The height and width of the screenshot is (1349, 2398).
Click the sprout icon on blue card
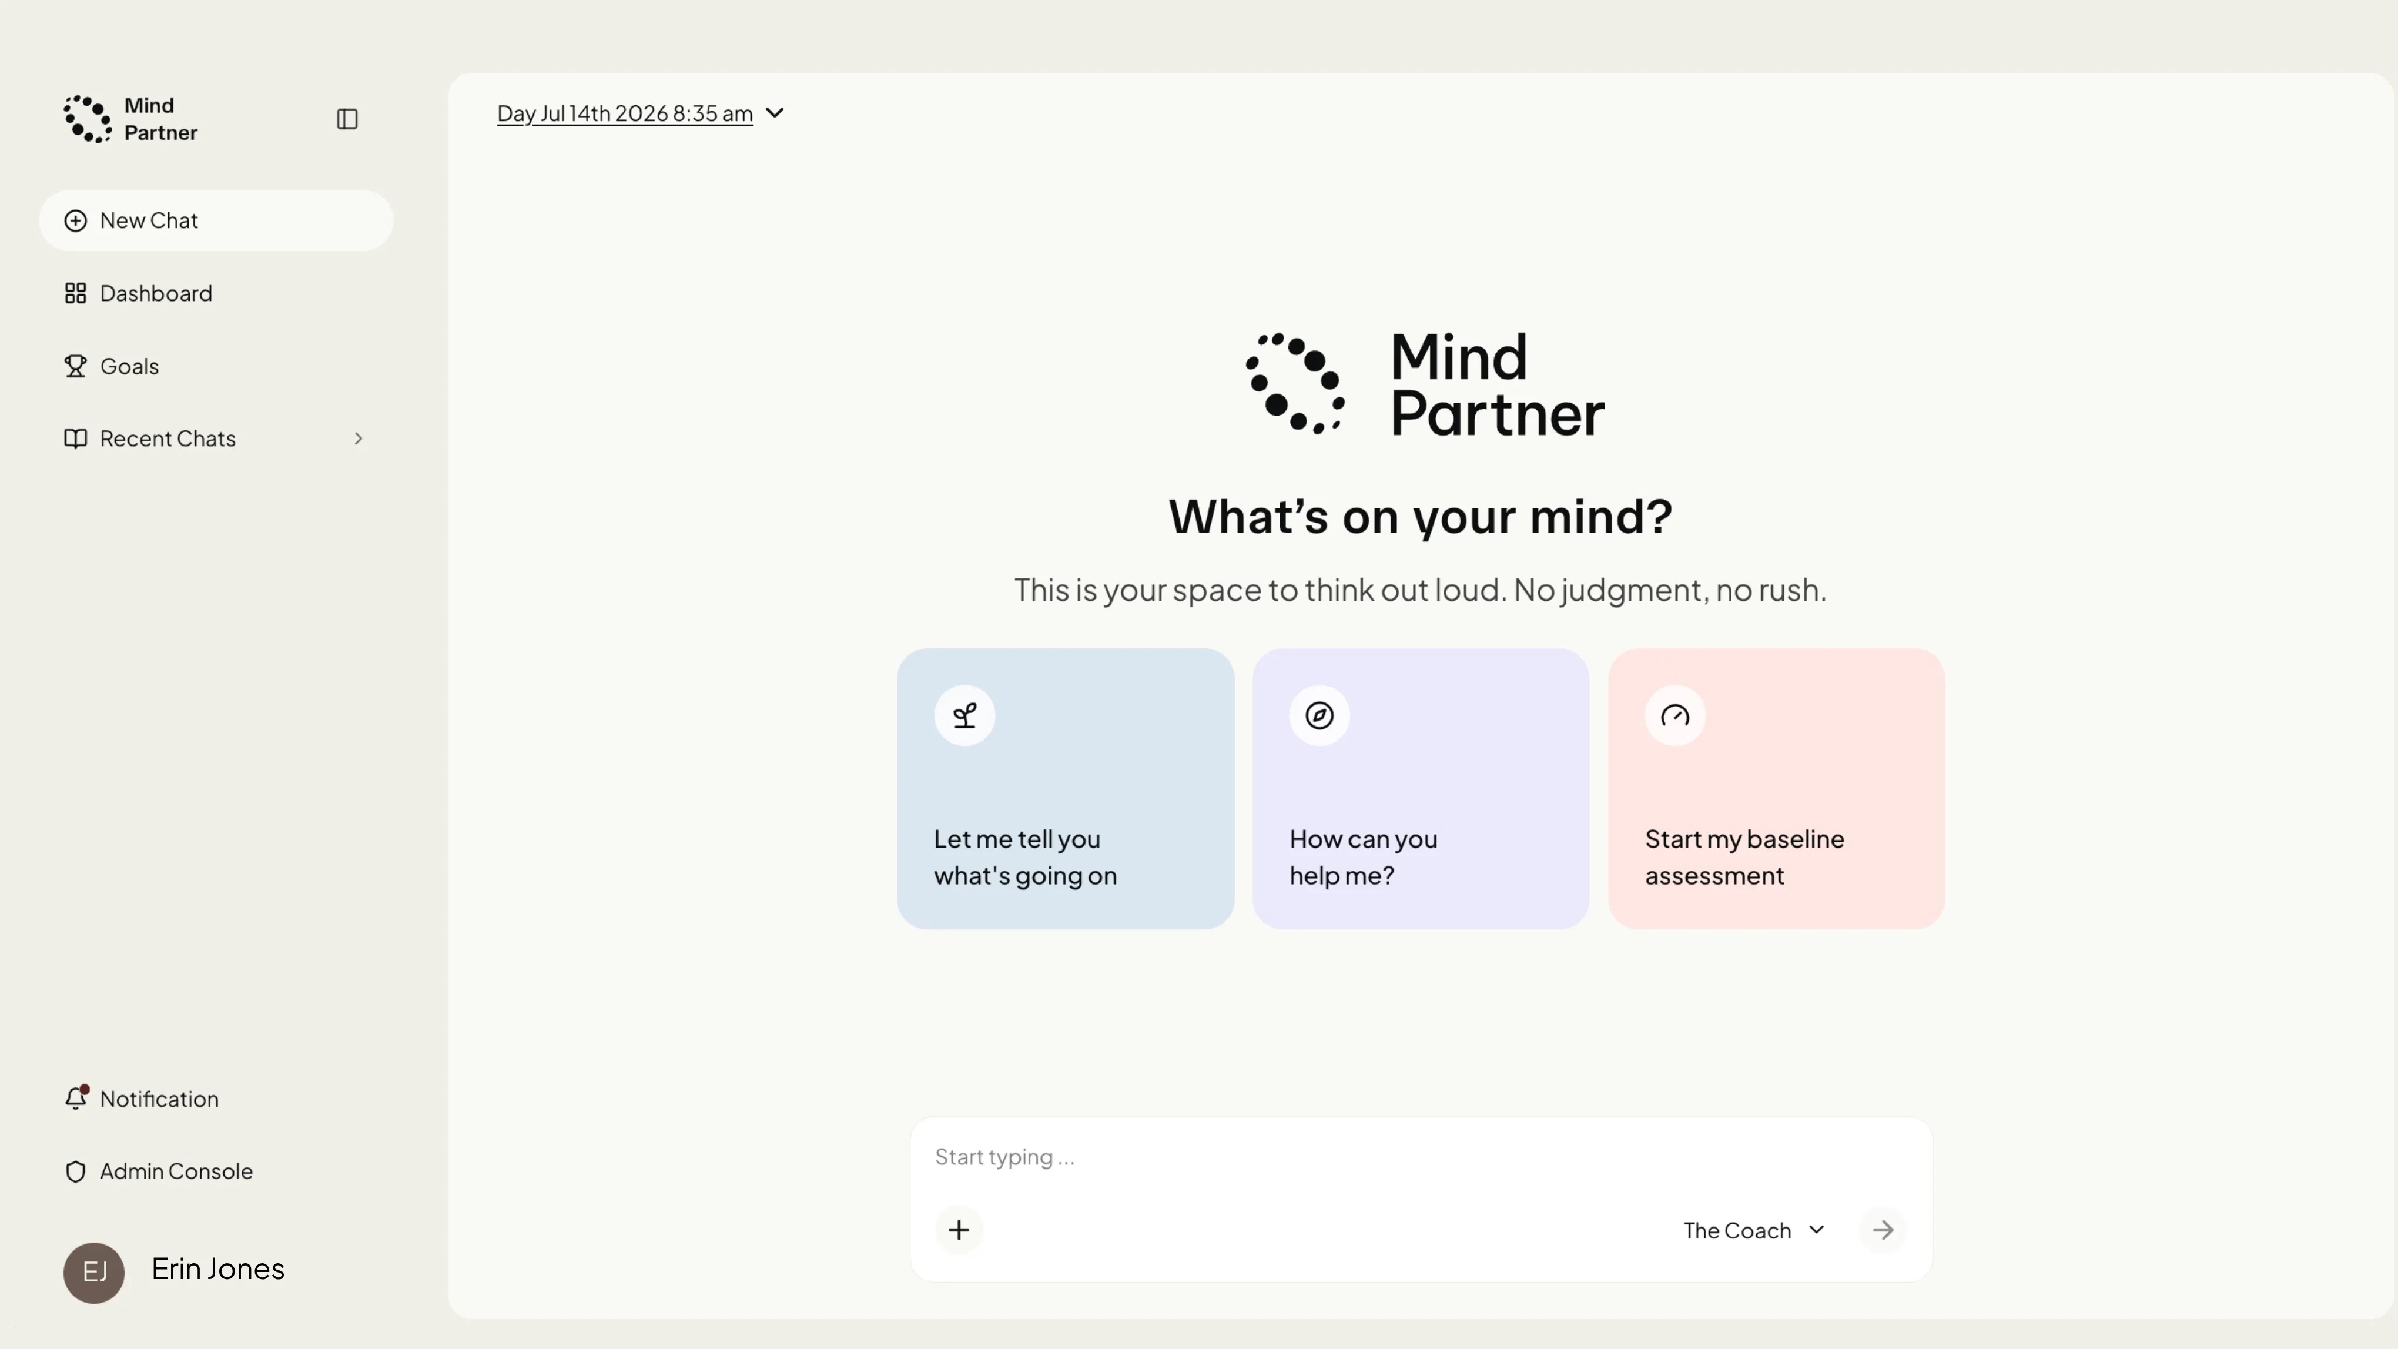[x=964, y=715]
